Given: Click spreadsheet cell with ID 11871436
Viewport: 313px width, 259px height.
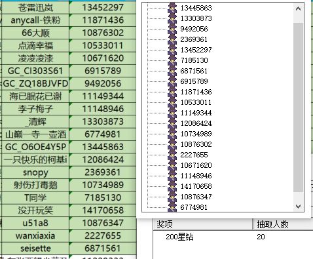Looking at the screenshot, I should tap(103, 20).
